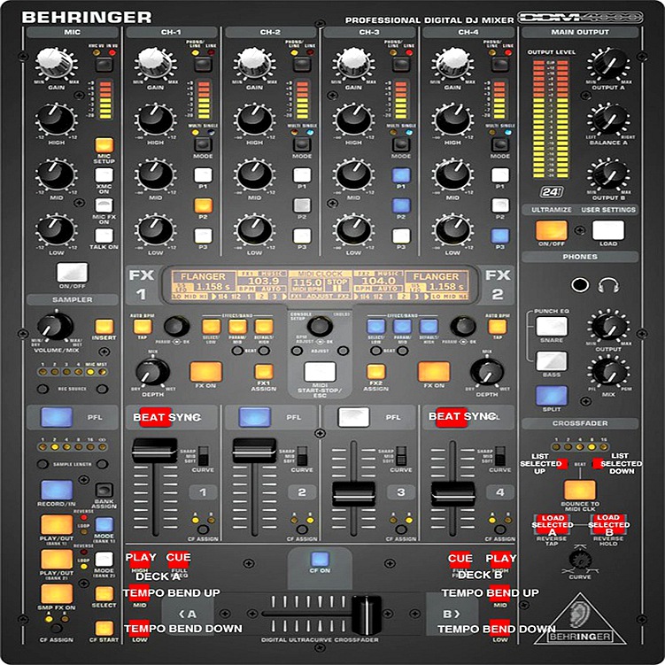Click the MODE Bank 2 white button
This screenshot has width=665, height=665.
(x=104, y=559)
